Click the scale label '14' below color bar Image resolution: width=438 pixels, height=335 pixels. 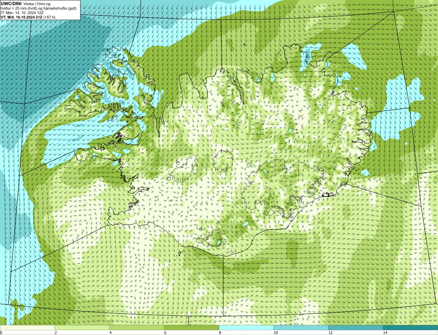point(385,333)
